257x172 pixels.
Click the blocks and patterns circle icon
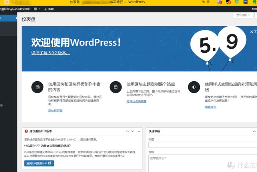coord(37,87)
